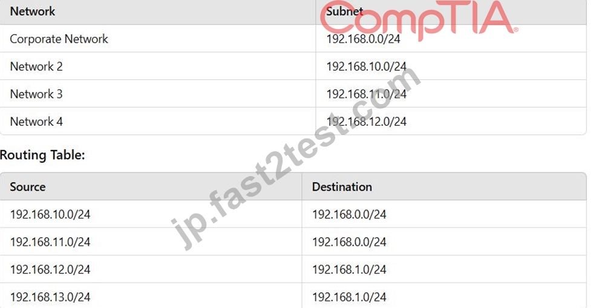The image size is (596, 308).
Task: Click subnet 192.168.11.0/24 in network table
Action: (367, 94)
